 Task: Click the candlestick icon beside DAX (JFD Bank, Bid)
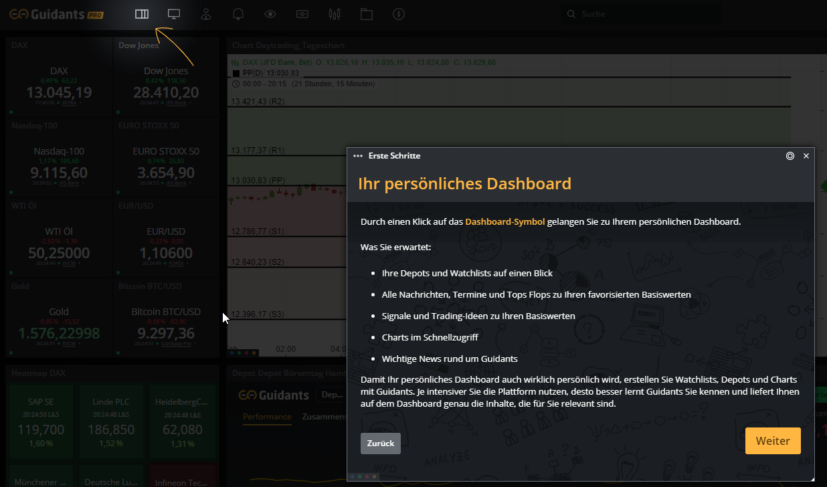[x=236, y=62]
